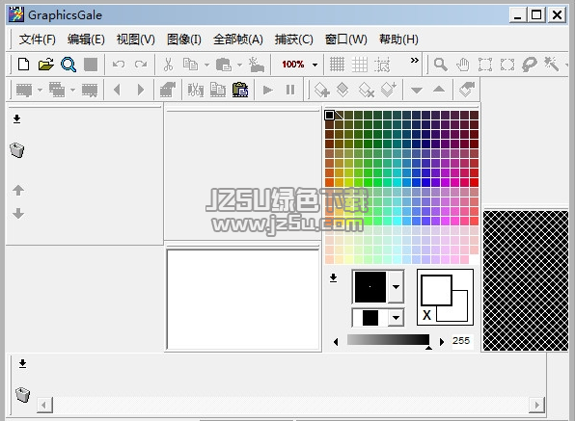Screen dimensions: 575x421
Task: Select the Rectangle selection tool
Action: click(x=484, y=65)
